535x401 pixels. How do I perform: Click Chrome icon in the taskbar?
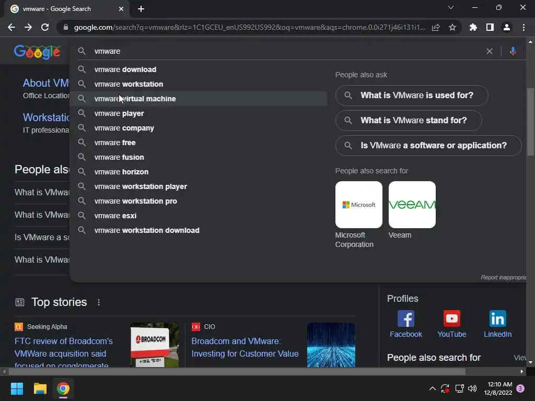coord(63,388)
